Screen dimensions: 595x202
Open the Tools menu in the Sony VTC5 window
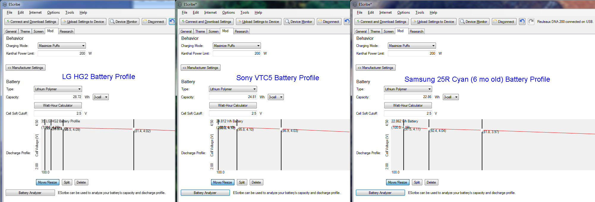(245, 12)
